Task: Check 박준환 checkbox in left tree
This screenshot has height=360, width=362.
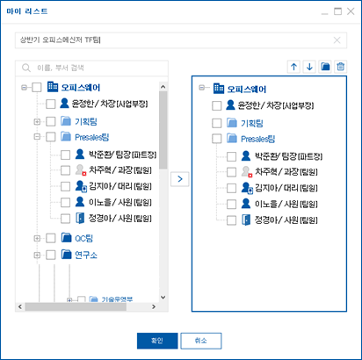Action: coord(65,155)
